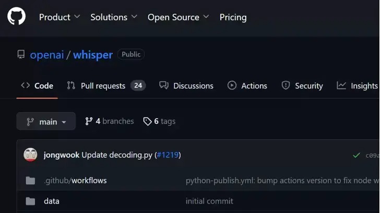
Task: Open the openai owner link
Action: coord(47,55)
